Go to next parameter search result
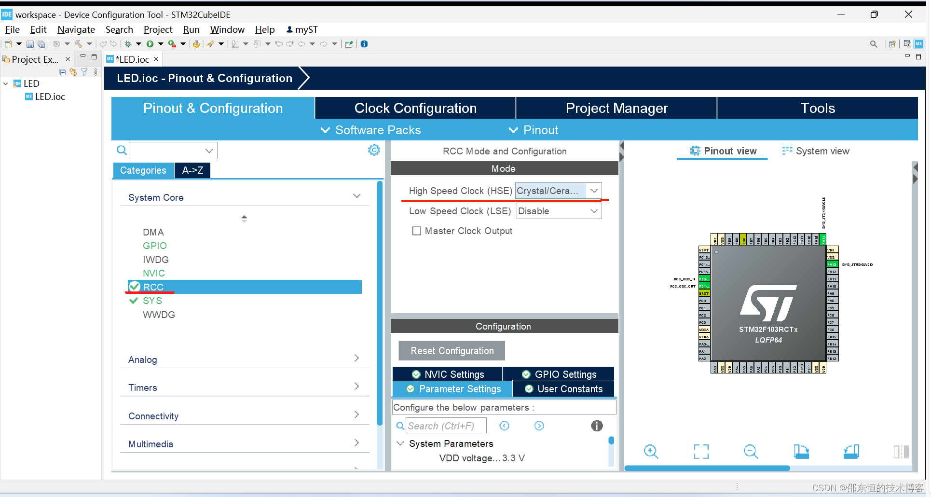 (539, 426)
